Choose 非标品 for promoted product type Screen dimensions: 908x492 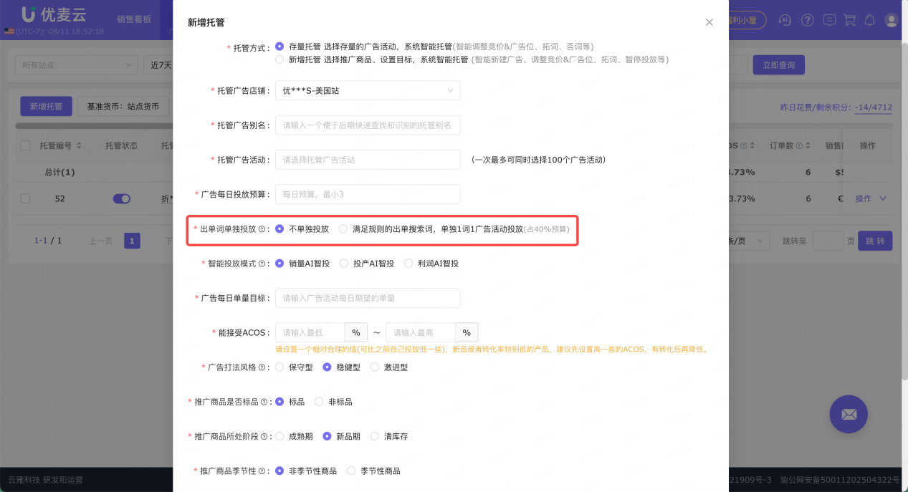point(317,402)
